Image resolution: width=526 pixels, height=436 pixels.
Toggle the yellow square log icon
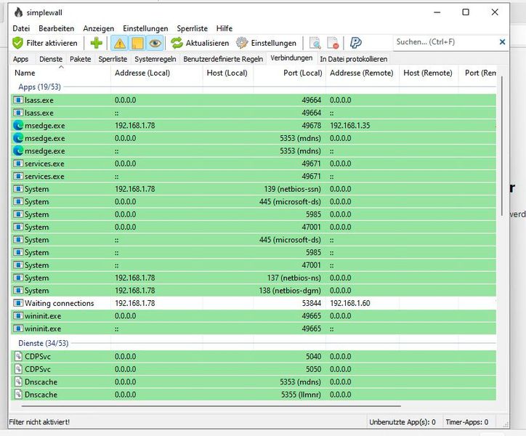(x=137, y=43)
